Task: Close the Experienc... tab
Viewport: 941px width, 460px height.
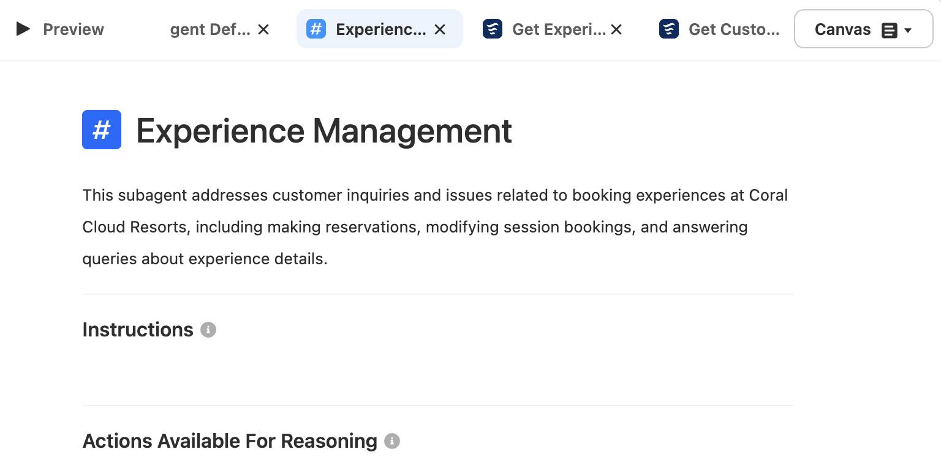Action: [440, 29]
